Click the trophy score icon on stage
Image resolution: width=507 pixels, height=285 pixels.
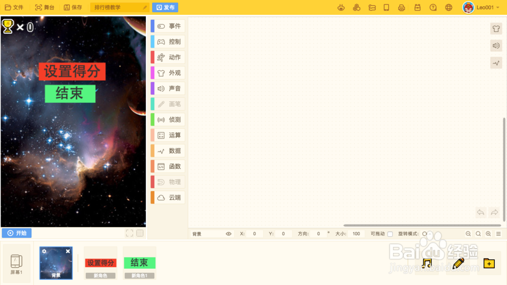pos(8,26)
